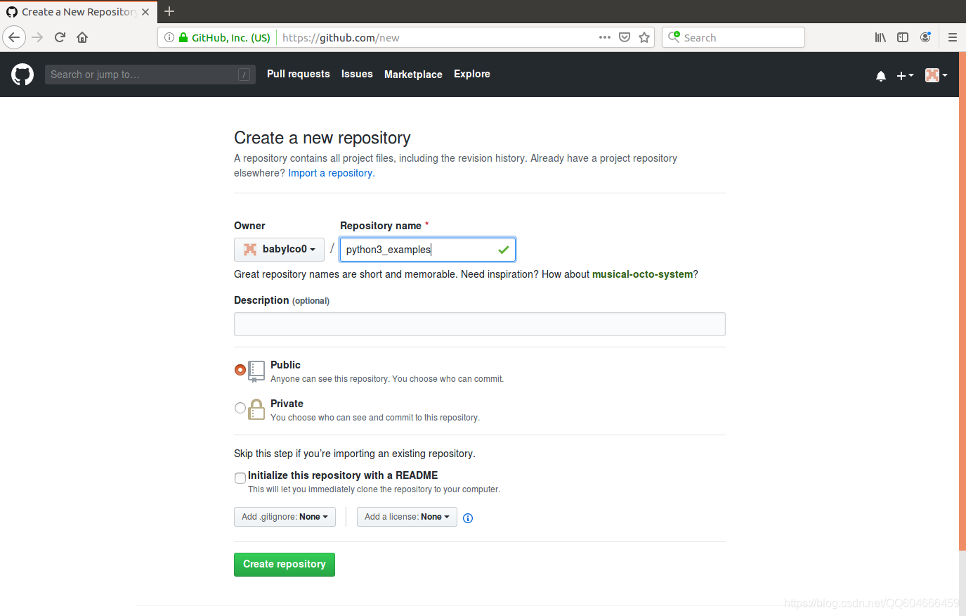This screenshot has width=966, height=616.
Task: Click into the Description input field
Action: coord(480,324)
